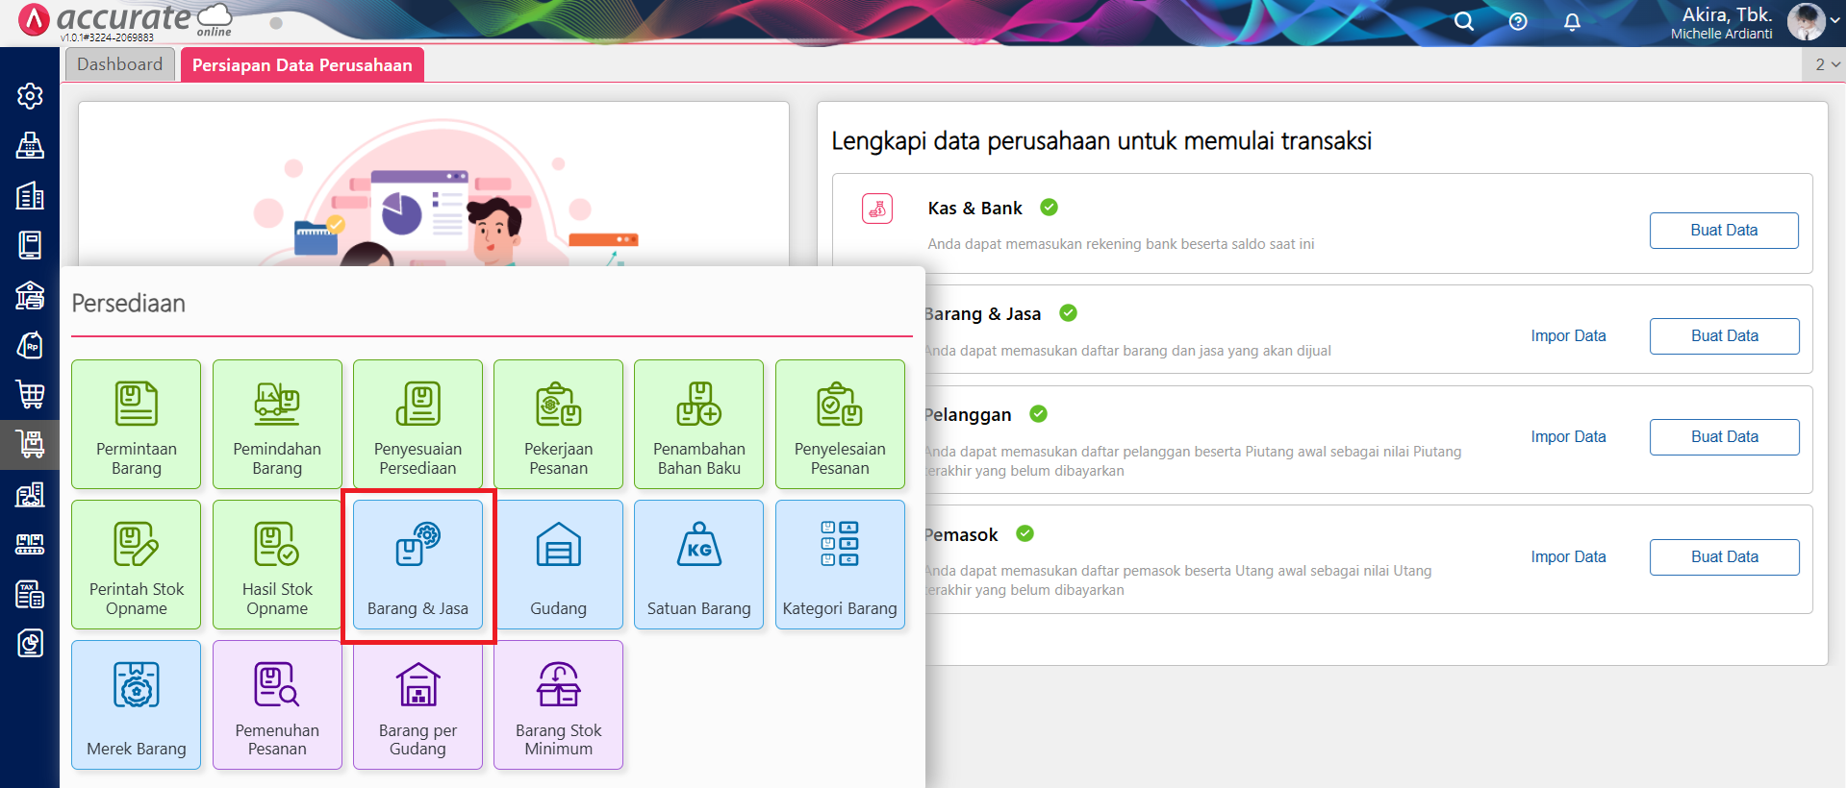
Task: Open the Penyesuaian Persediaan tile
Action: pos(417,424)
